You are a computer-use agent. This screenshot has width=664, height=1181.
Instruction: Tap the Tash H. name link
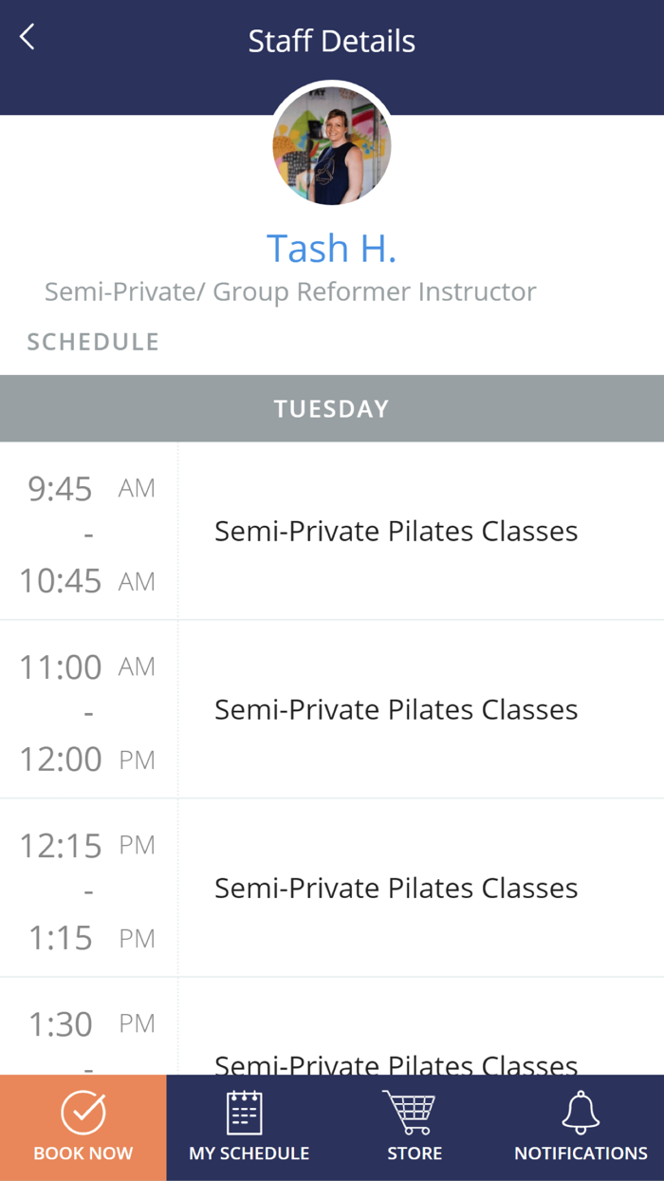(331, 248)
